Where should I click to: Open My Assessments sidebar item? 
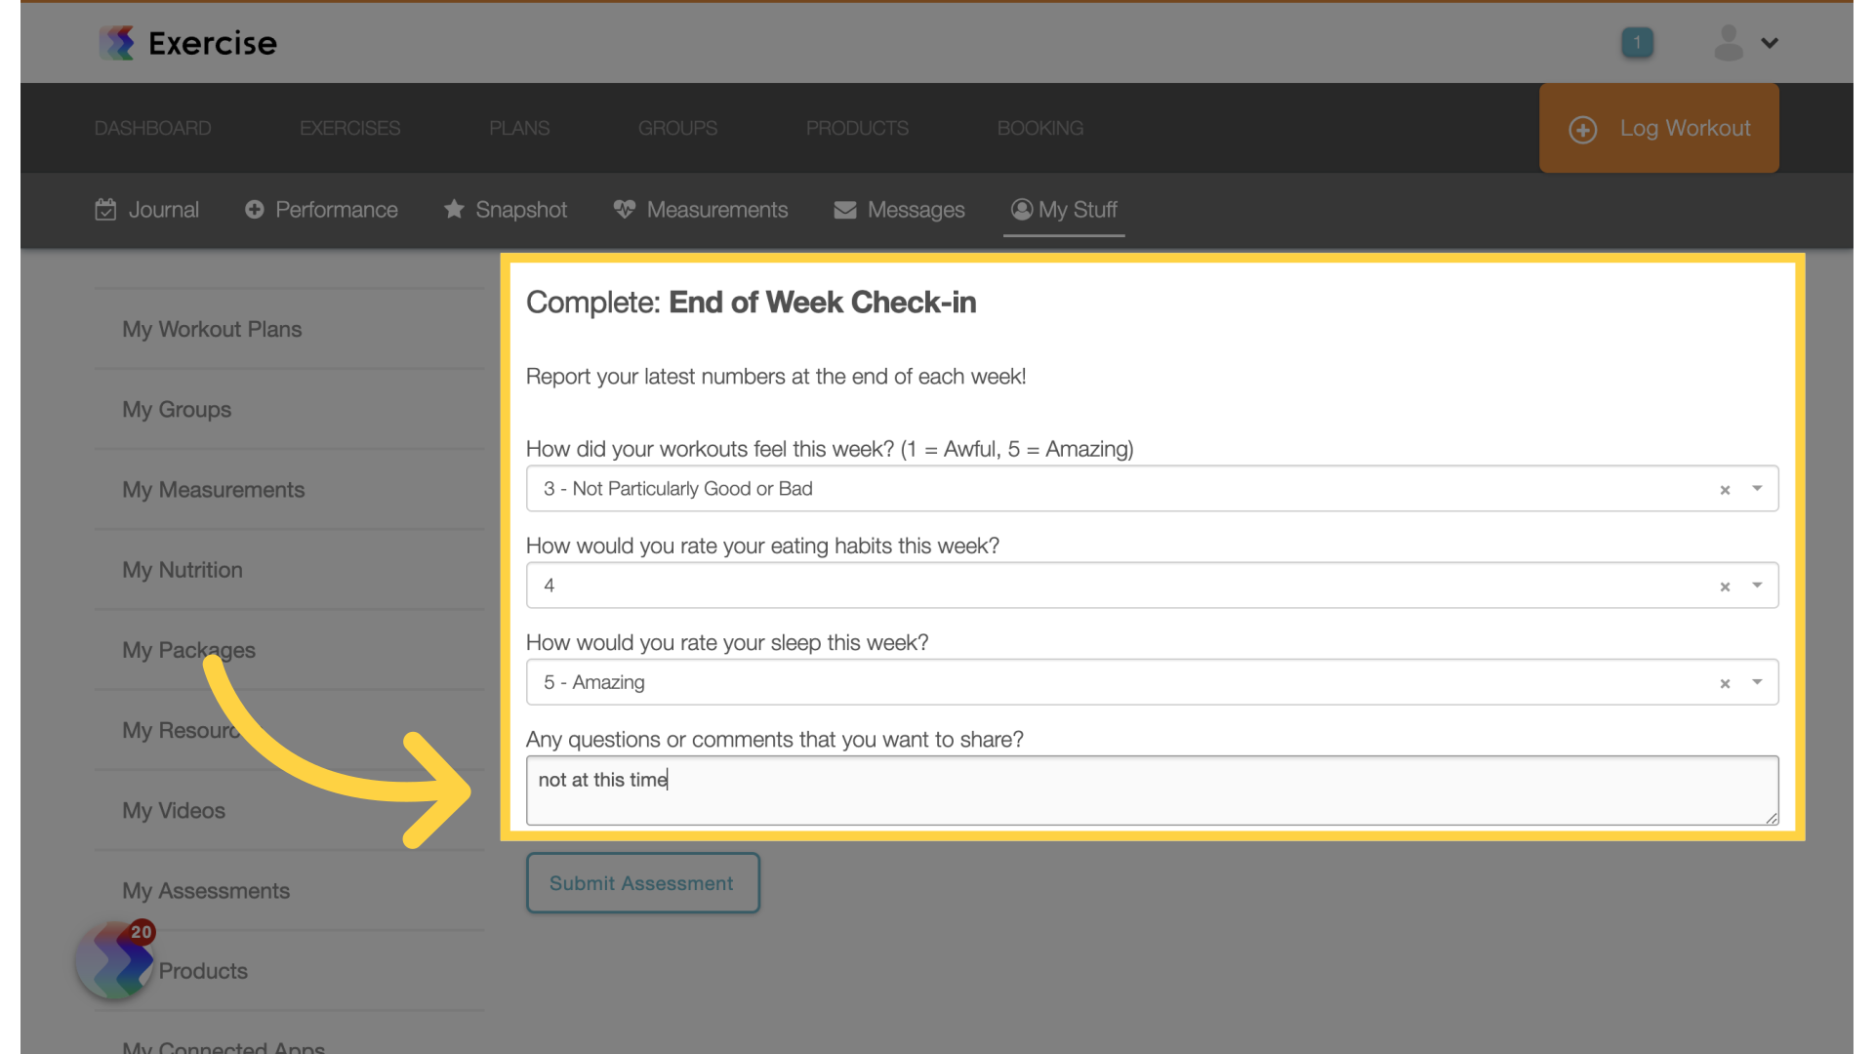pyautogui.click(x=205, y=889)
